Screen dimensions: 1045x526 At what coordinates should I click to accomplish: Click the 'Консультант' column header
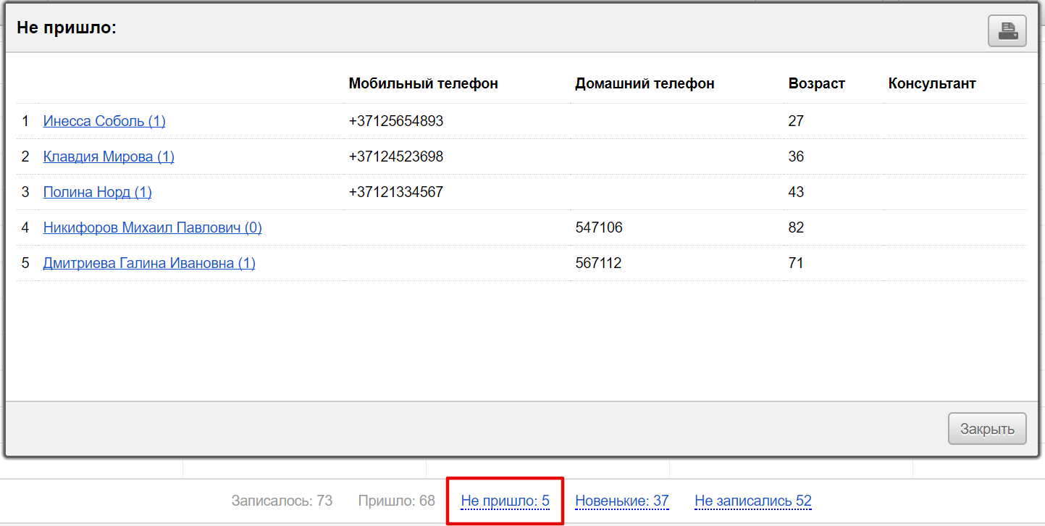click(931, 83)
